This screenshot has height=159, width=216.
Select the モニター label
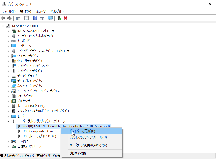pos(22,116)
